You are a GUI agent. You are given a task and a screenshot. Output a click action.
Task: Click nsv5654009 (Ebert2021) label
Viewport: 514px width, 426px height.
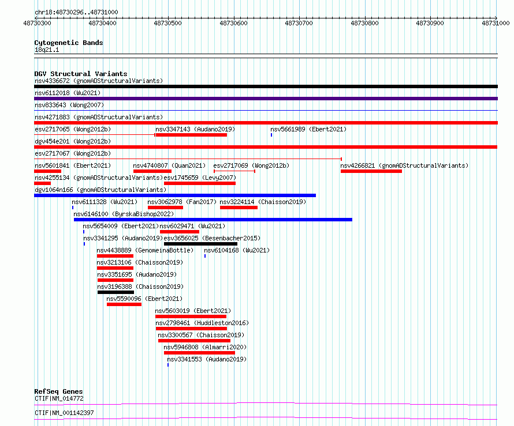(121, 226)
